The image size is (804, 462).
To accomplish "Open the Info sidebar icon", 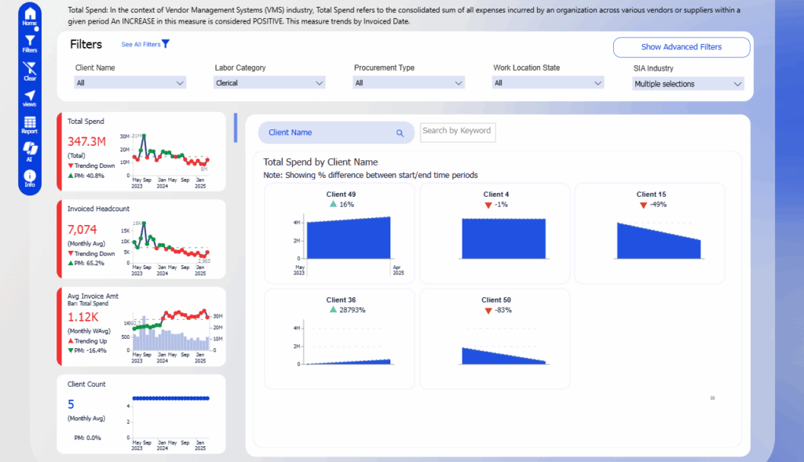I will tap(30, 176).
